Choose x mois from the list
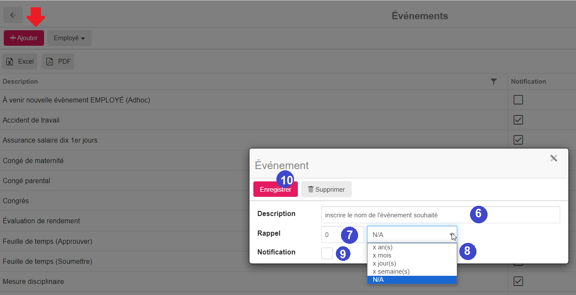This screenshot has height=295, width=576. 412,255
